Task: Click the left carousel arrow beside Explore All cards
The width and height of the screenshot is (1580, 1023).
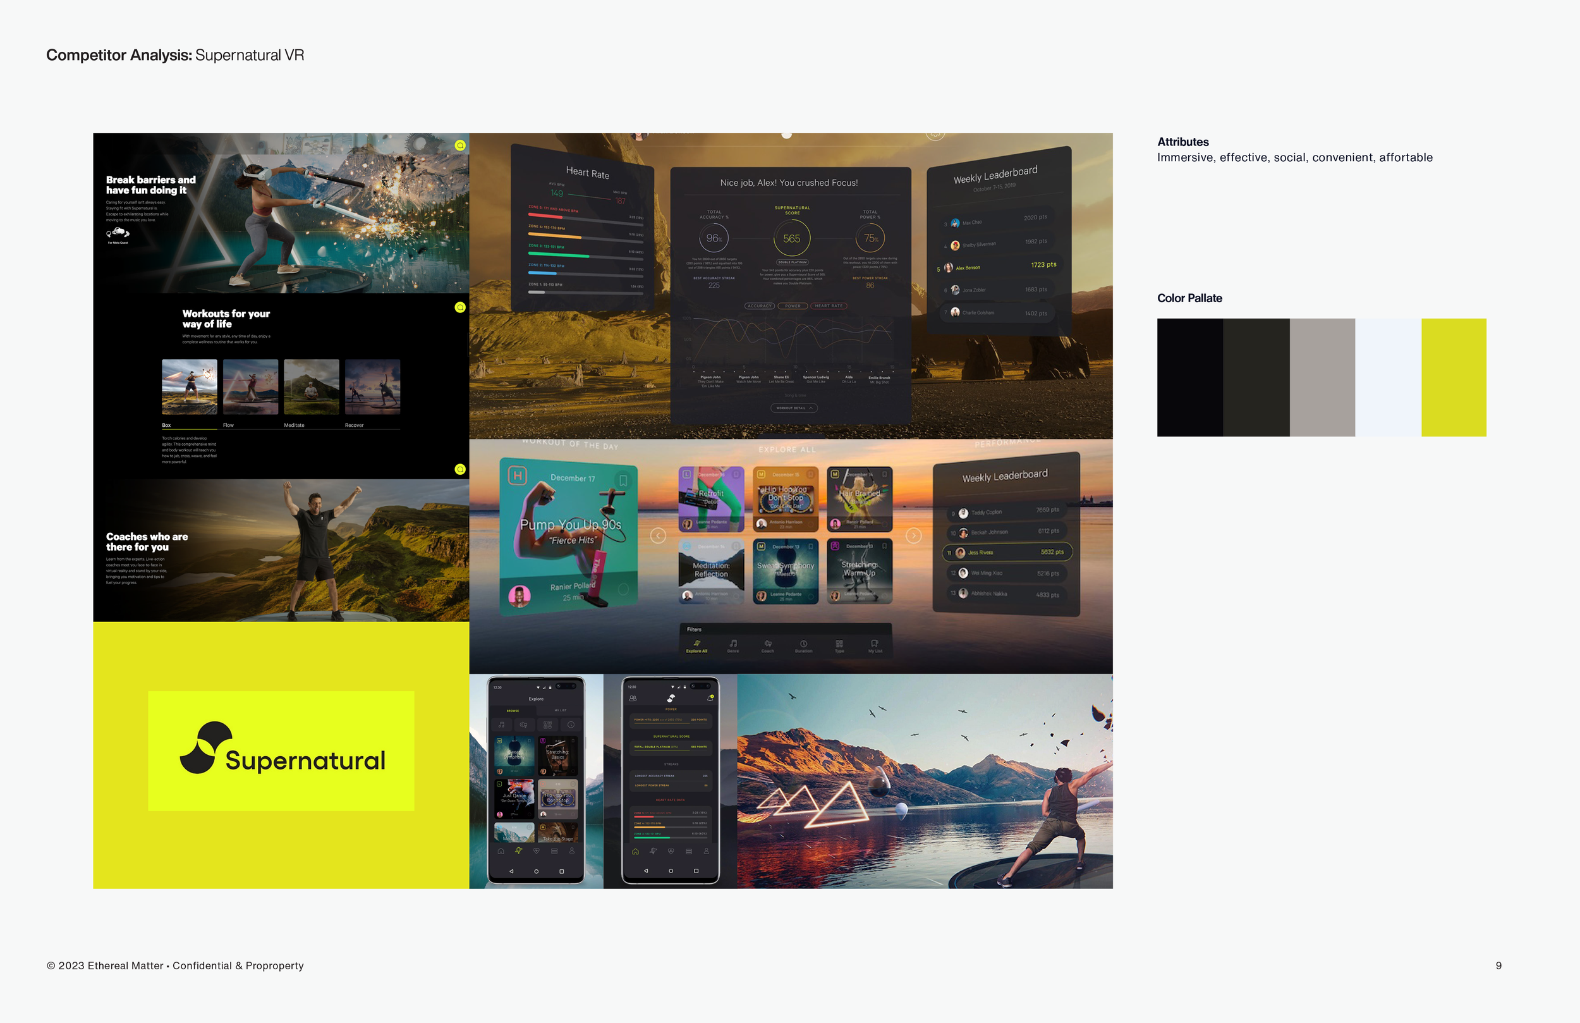Action: 658,536
